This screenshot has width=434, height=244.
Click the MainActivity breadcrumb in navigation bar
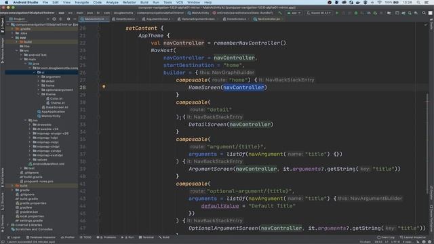[x=199, y=13]
